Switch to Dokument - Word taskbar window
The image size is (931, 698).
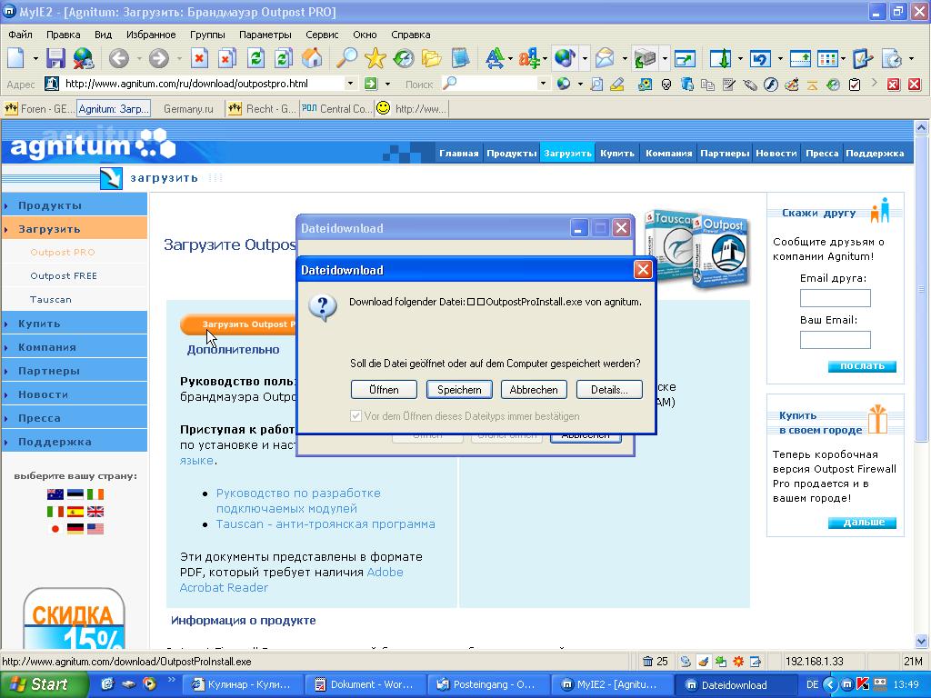click(x=366, y=684)
